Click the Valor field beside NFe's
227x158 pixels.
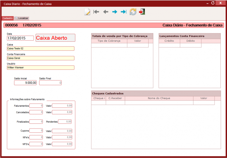tap(62, 137)
